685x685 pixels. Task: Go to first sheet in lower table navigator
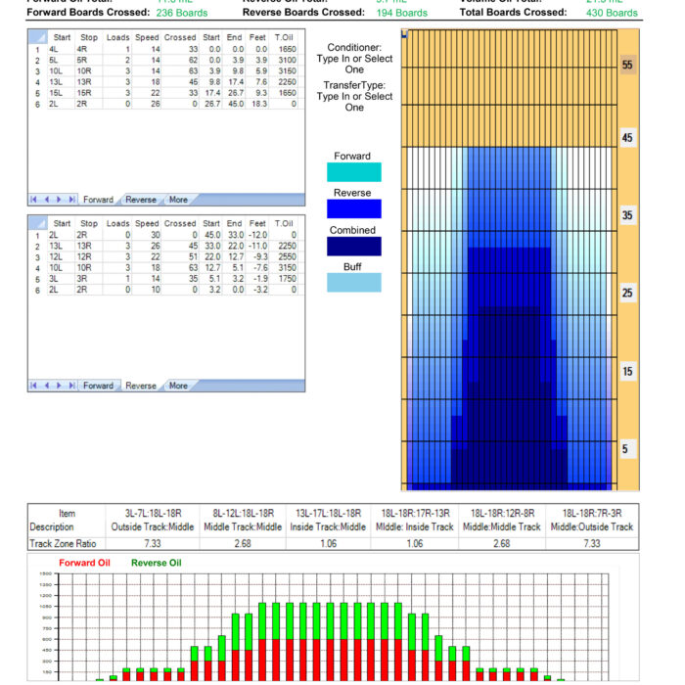[x=33, y=386]
